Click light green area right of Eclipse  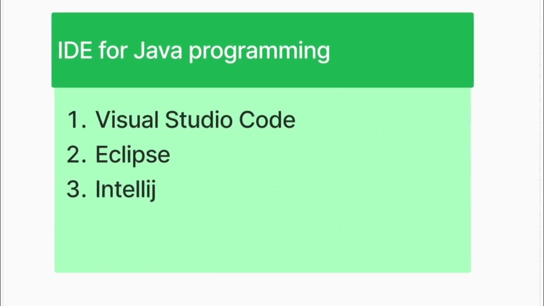319,155
